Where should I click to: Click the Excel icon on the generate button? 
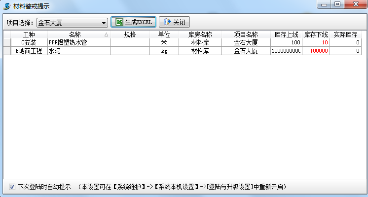(x=119, y=22)
